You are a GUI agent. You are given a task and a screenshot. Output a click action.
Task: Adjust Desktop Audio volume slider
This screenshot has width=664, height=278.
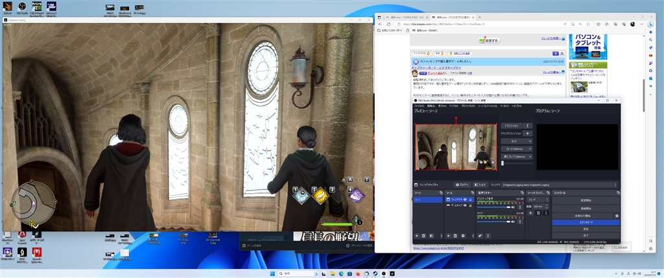[493, 207]
